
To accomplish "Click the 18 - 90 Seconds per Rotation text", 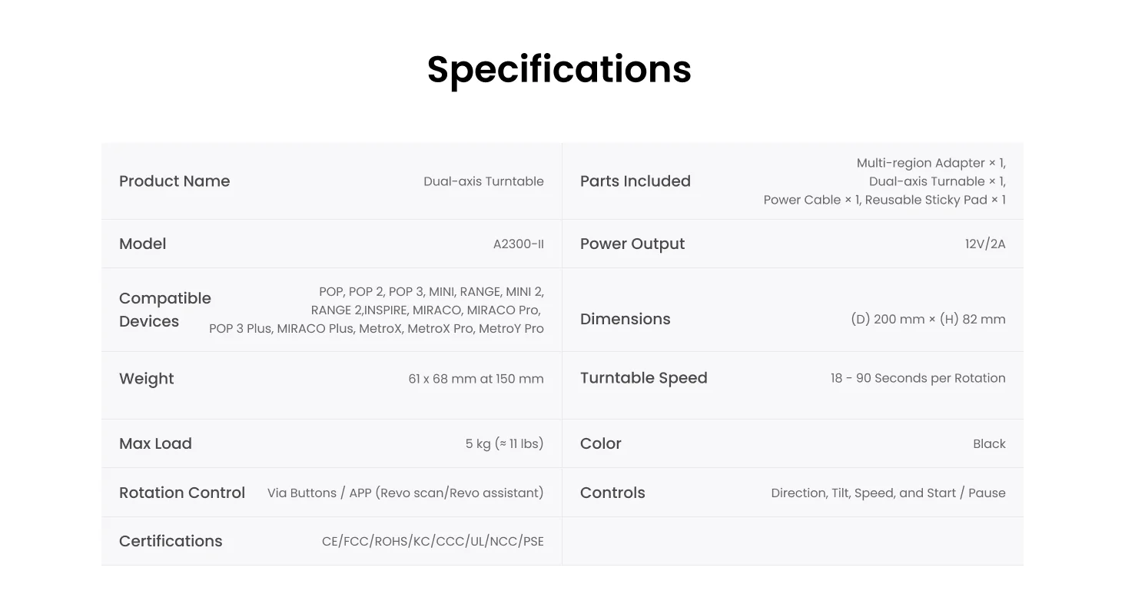I will [x=918, y=378].
